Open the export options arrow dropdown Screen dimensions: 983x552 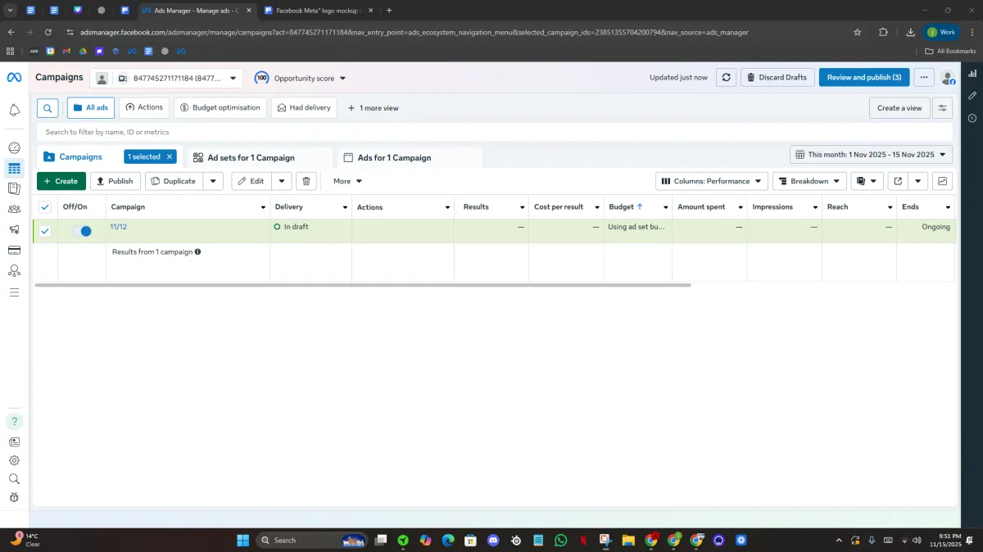(918, 181)
